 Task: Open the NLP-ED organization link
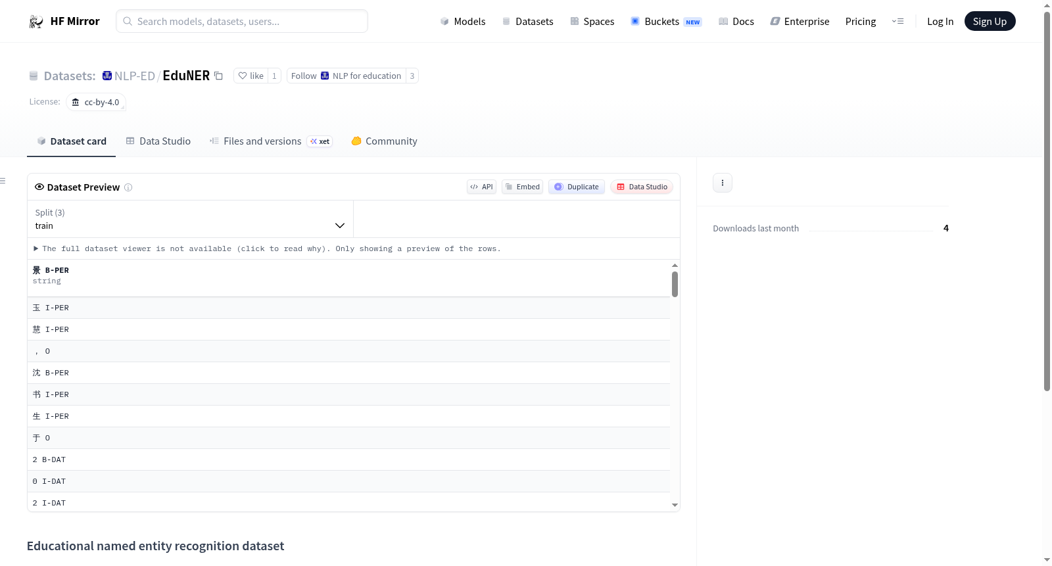click(x=134, y=76)
